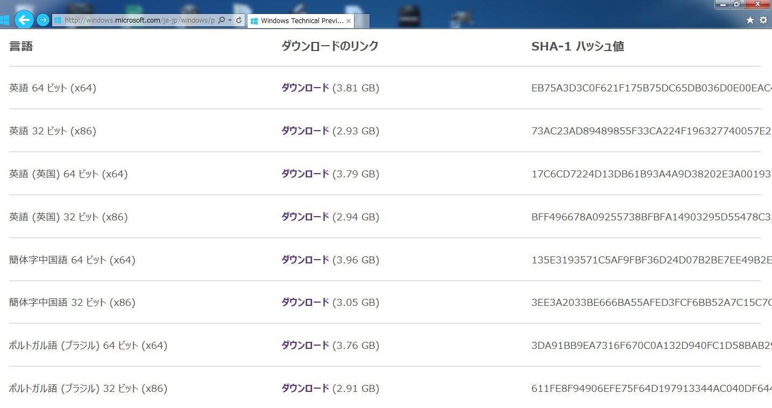Open a new tab beside the current tab
Image resolution: width=772 pixels, height=408 pixels.
pyautogui.click(x=362, y=21)
